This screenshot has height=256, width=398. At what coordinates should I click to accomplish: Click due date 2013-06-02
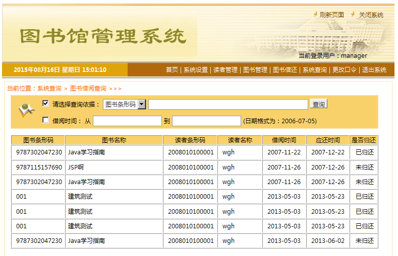(328, 241)
